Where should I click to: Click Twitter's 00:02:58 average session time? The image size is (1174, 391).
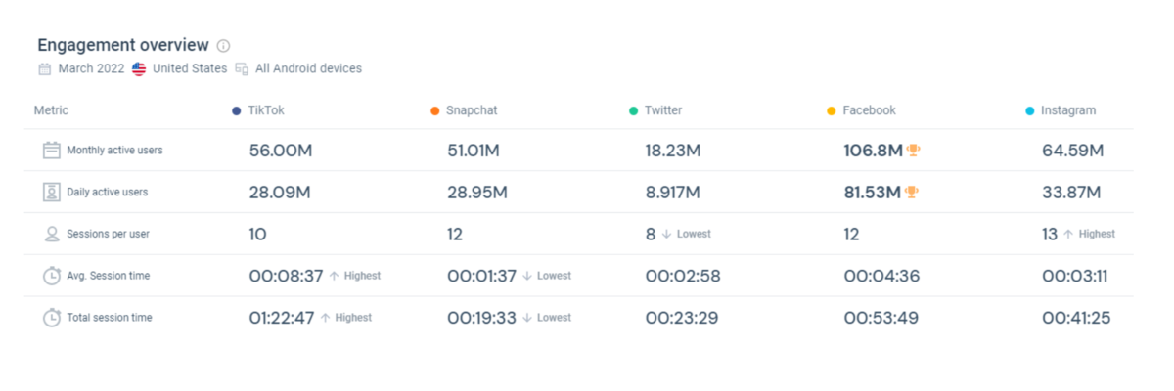(x=683, y=277)
